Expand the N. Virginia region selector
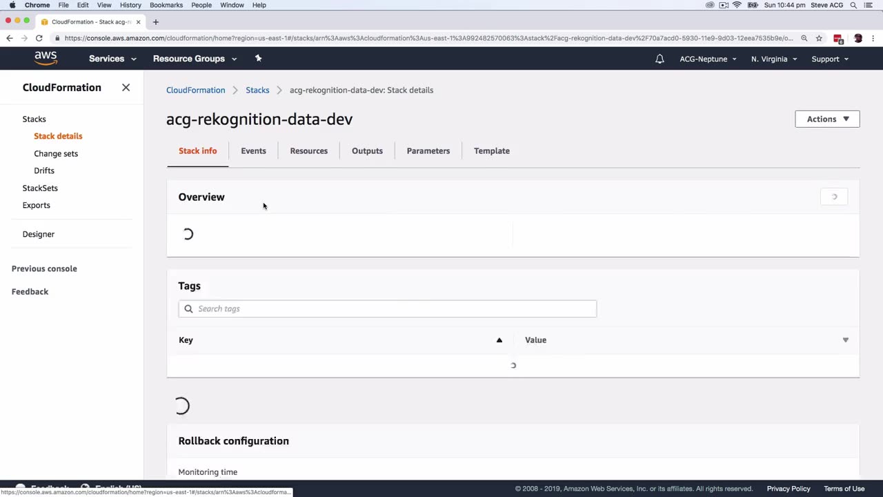Image resolution: width=883 pixels, height=497 pixels. click(774, 59)
